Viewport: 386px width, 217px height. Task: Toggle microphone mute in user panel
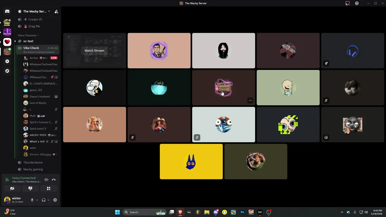click(32, 200)
